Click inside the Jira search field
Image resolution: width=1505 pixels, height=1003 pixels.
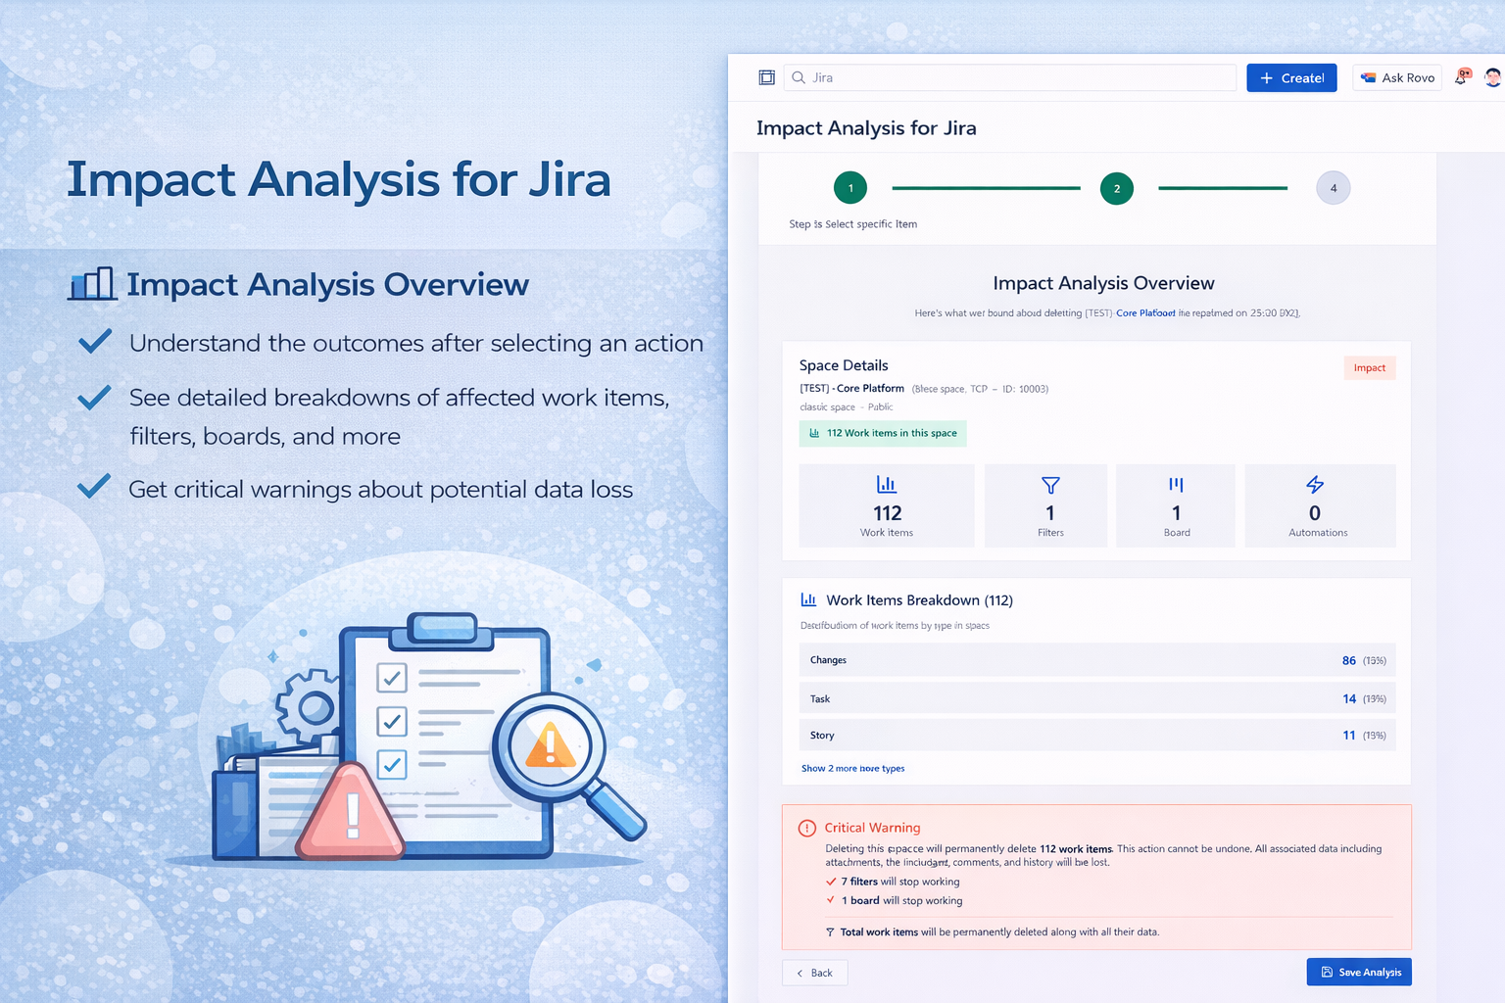point(1009,77)
